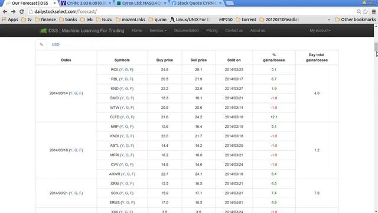Close the Stock Quote CYRN tab
The image size is (378, 213).
click(220, 3)
